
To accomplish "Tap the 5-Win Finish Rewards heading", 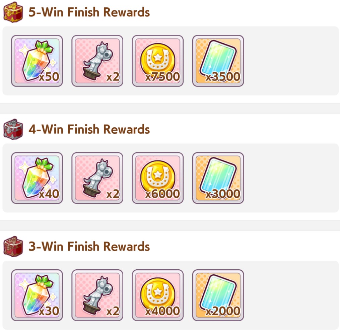I will (x=89, y=12).
